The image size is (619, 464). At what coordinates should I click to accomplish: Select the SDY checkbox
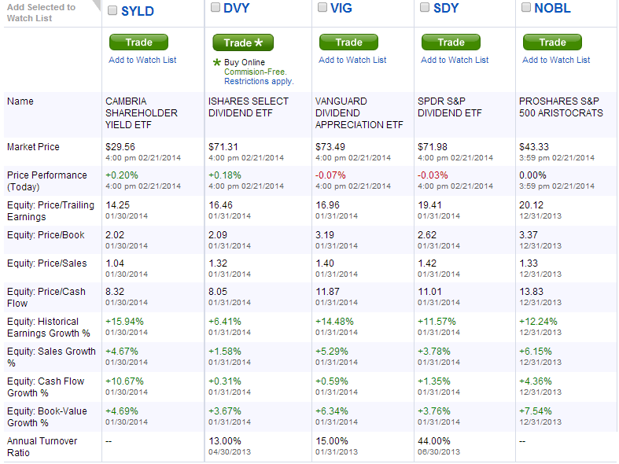[425, 7]
